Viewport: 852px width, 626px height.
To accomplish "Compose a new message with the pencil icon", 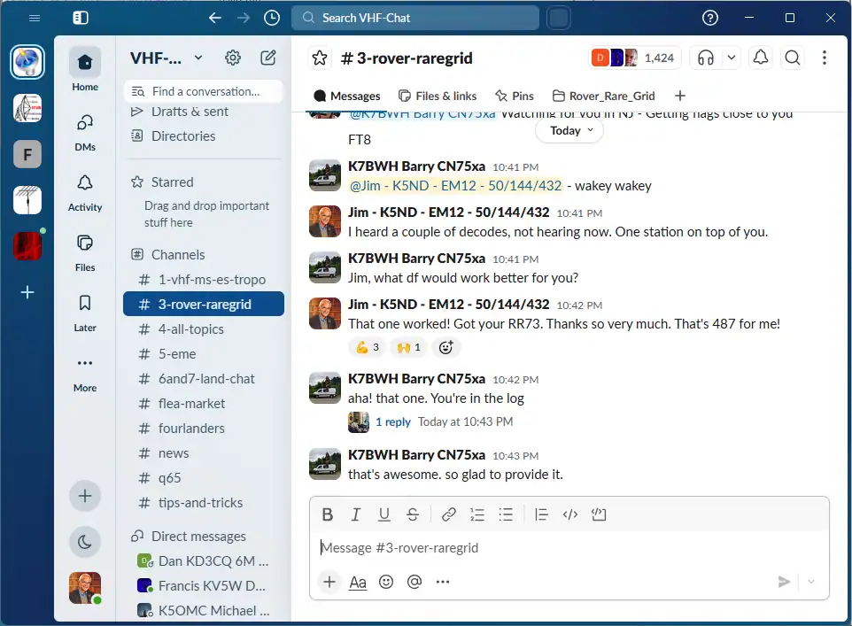I will [x=267, y=58].
